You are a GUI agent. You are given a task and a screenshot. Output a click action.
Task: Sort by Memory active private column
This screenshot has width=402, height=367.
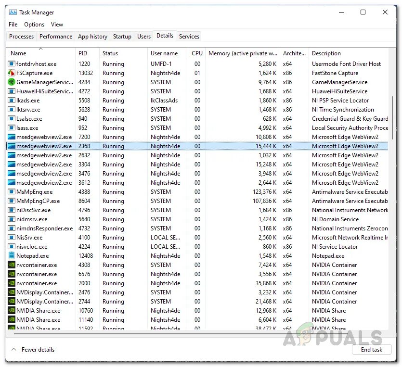click(243, 53)
